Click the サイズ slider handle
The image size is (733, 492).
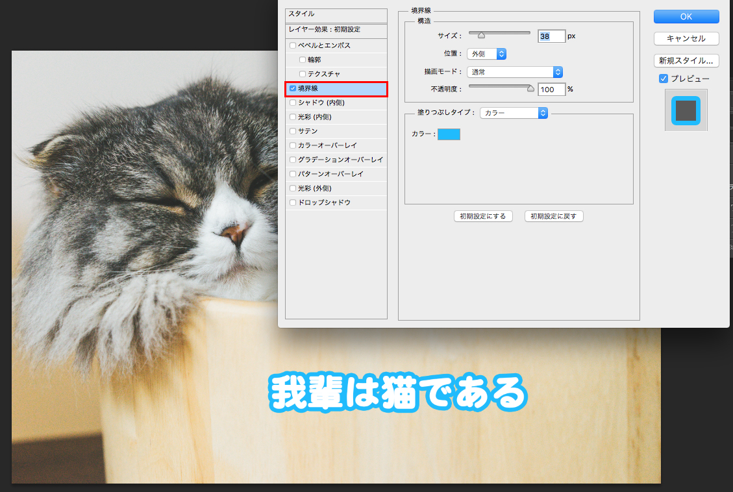click(481, 35)
